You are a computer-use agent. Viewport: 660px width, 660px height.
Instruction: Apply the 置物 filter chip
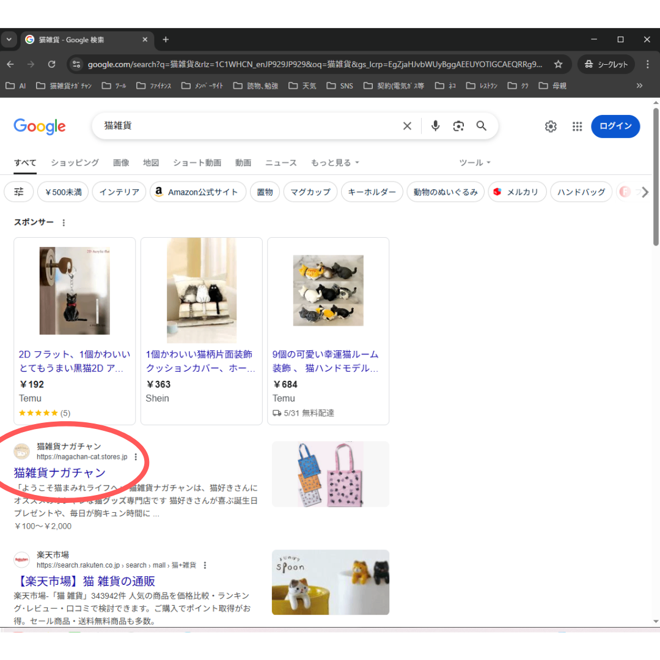pos(265,192)
